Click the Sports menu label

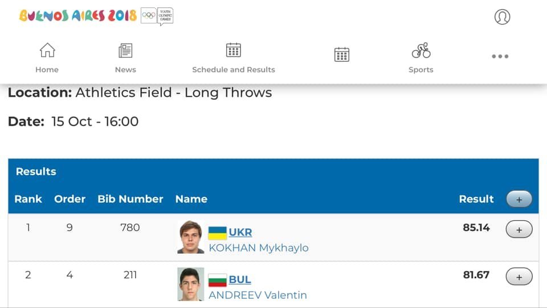coord(421,70)
